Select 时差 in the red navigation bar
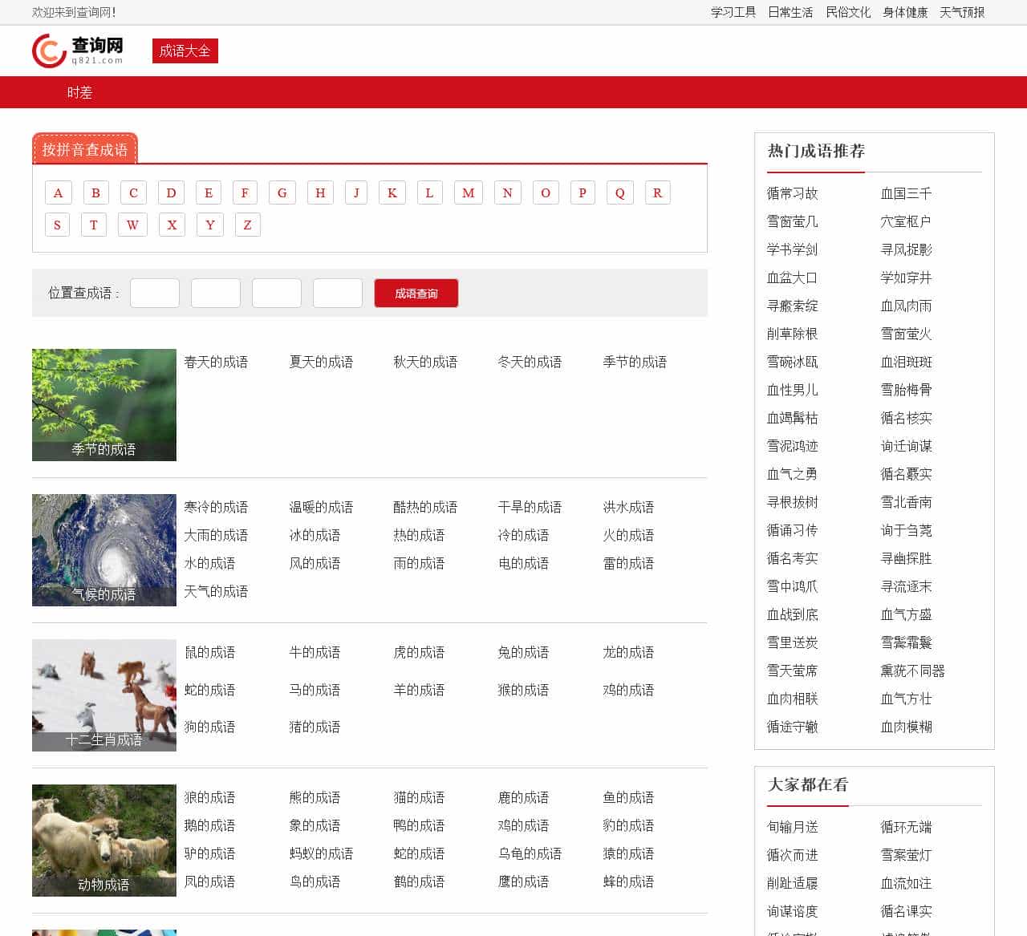 tap(79, 92)
